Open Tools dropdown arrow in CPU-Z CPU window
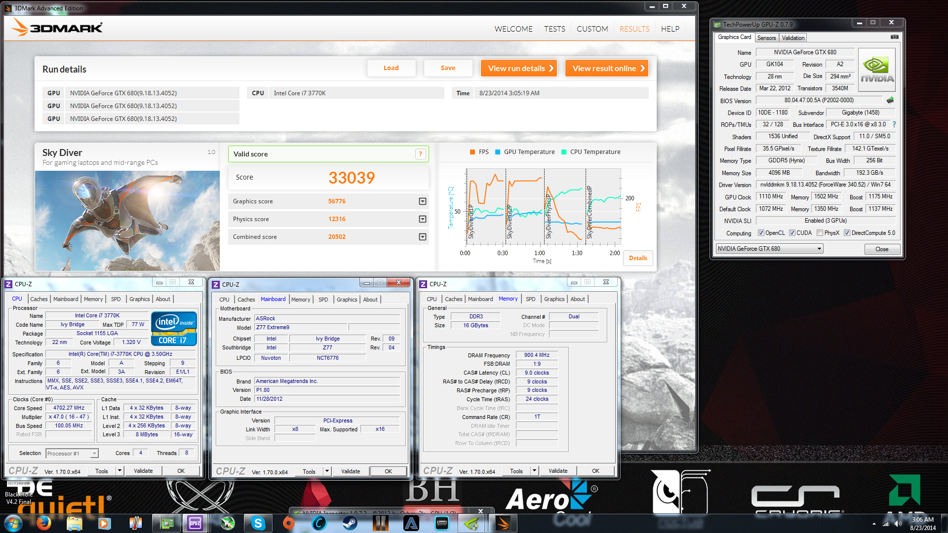 pos(119,471)
